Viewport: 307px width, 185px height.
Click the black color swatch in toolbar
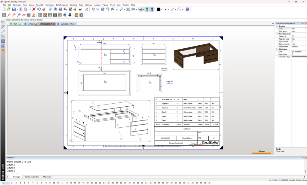(x=158, y=10)
